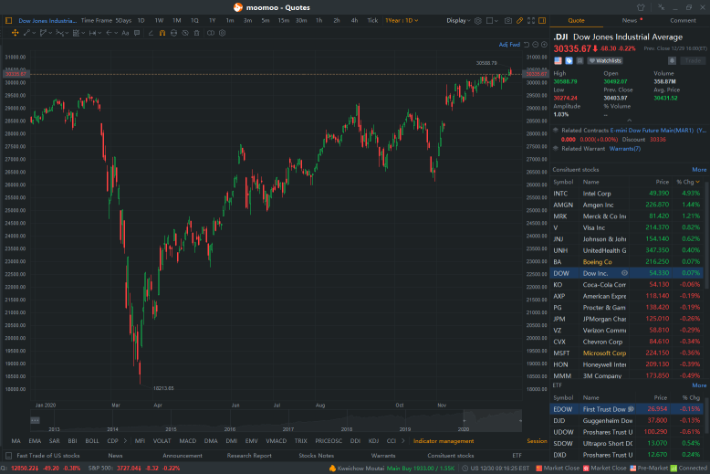Click the blue tag icon under price

tap(568, 60)
